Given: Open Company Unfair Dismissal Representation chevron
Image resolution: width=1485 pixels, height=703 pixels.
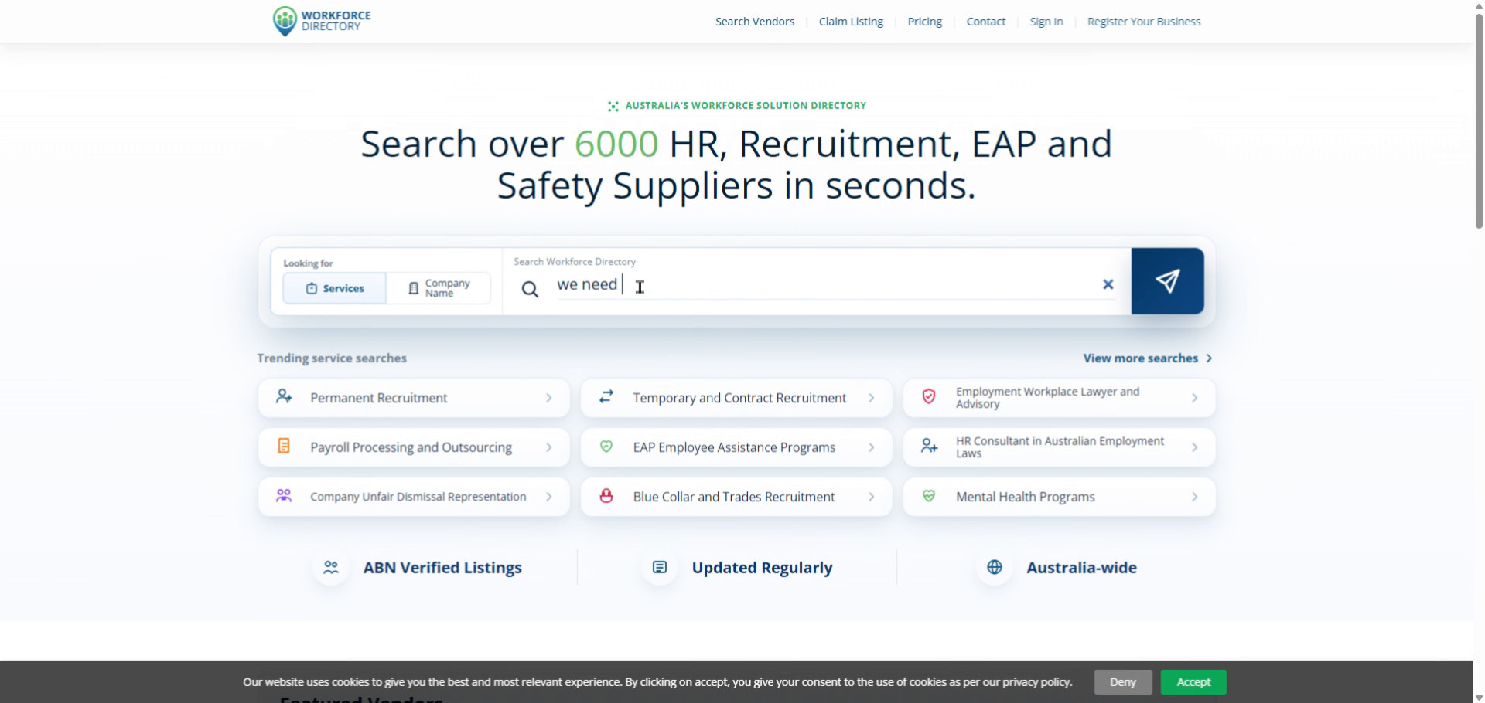Looking at the screenshot, I should pos(548,497).
